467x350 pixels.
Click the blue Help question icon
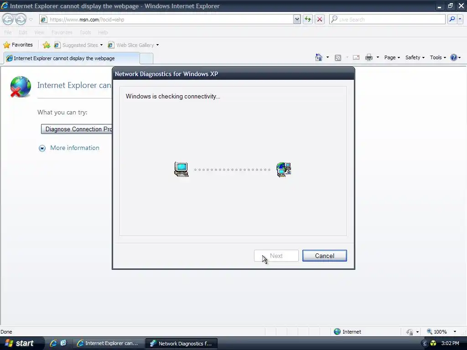[454, 57]
